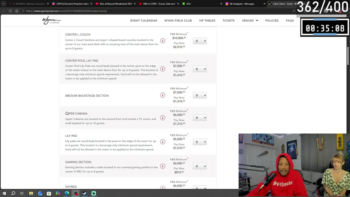Click the CENTER L COUCH heading

coord(78,34)
